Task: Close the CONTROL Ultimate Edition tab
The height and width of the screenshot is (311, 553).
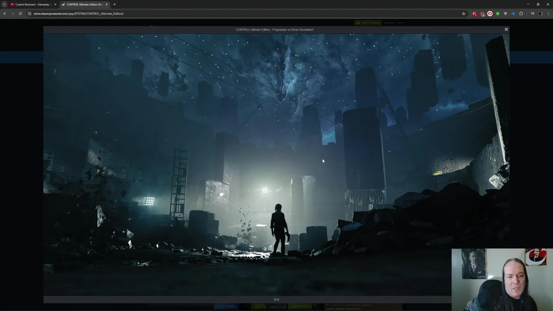Action: click(107, 4)
